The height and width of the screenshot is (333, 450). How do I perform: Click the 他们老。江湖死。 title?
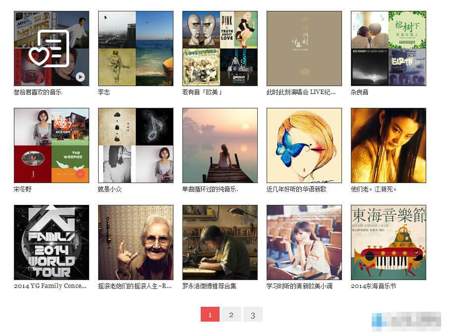click(374, 189)
